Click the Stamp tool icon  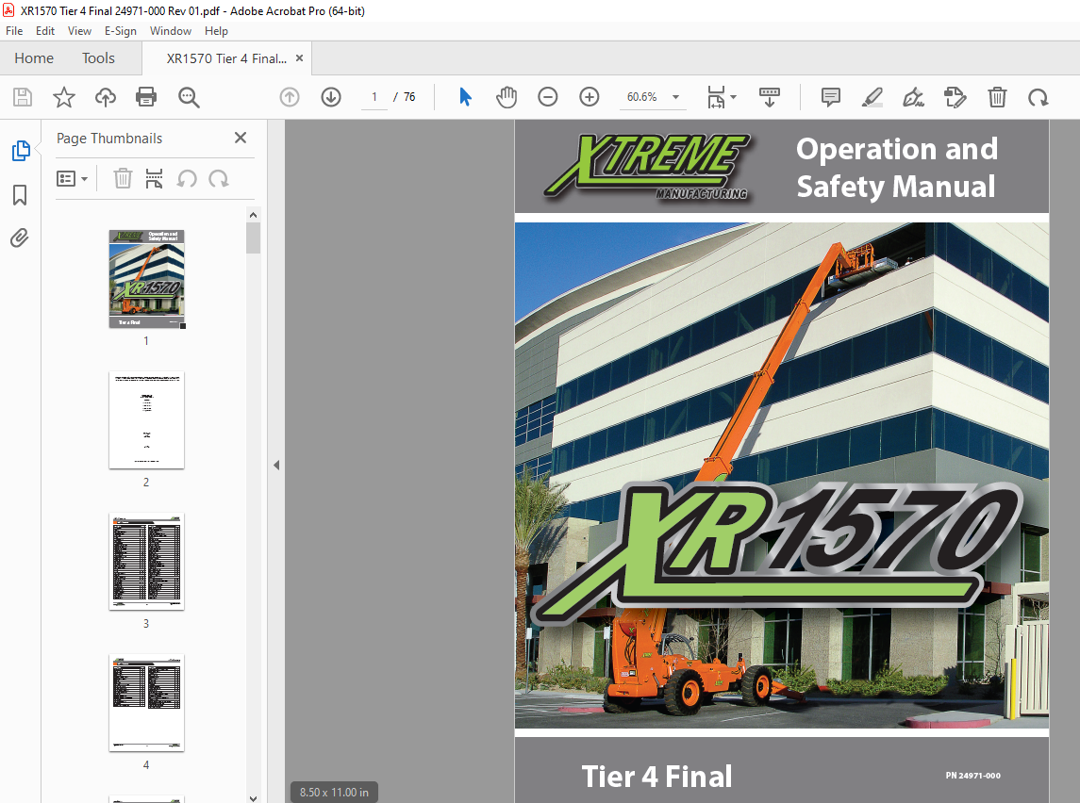(955, 97)
